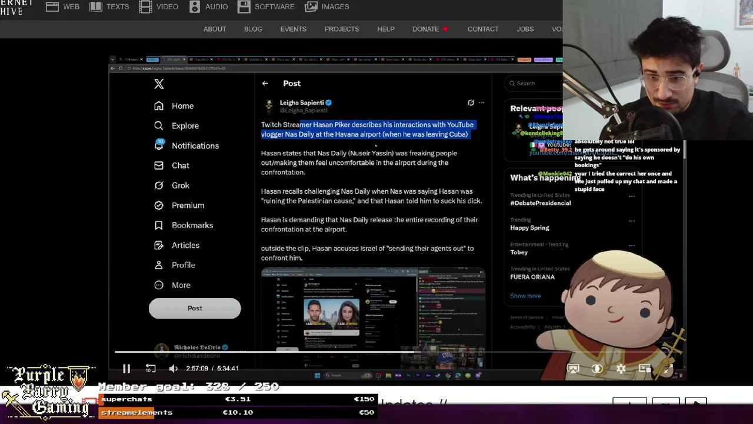Screen dimensions: 753x424
Task: Go to Home in X sidebar
Action: 174,106
